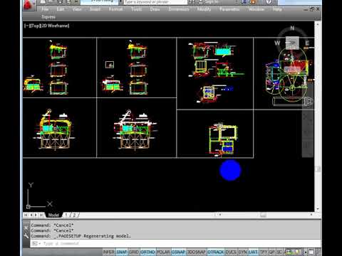Viewport: 342px width, 256px height.
Task: Toggle OTRACK in status bar
Action: click(x=215, y=252)
